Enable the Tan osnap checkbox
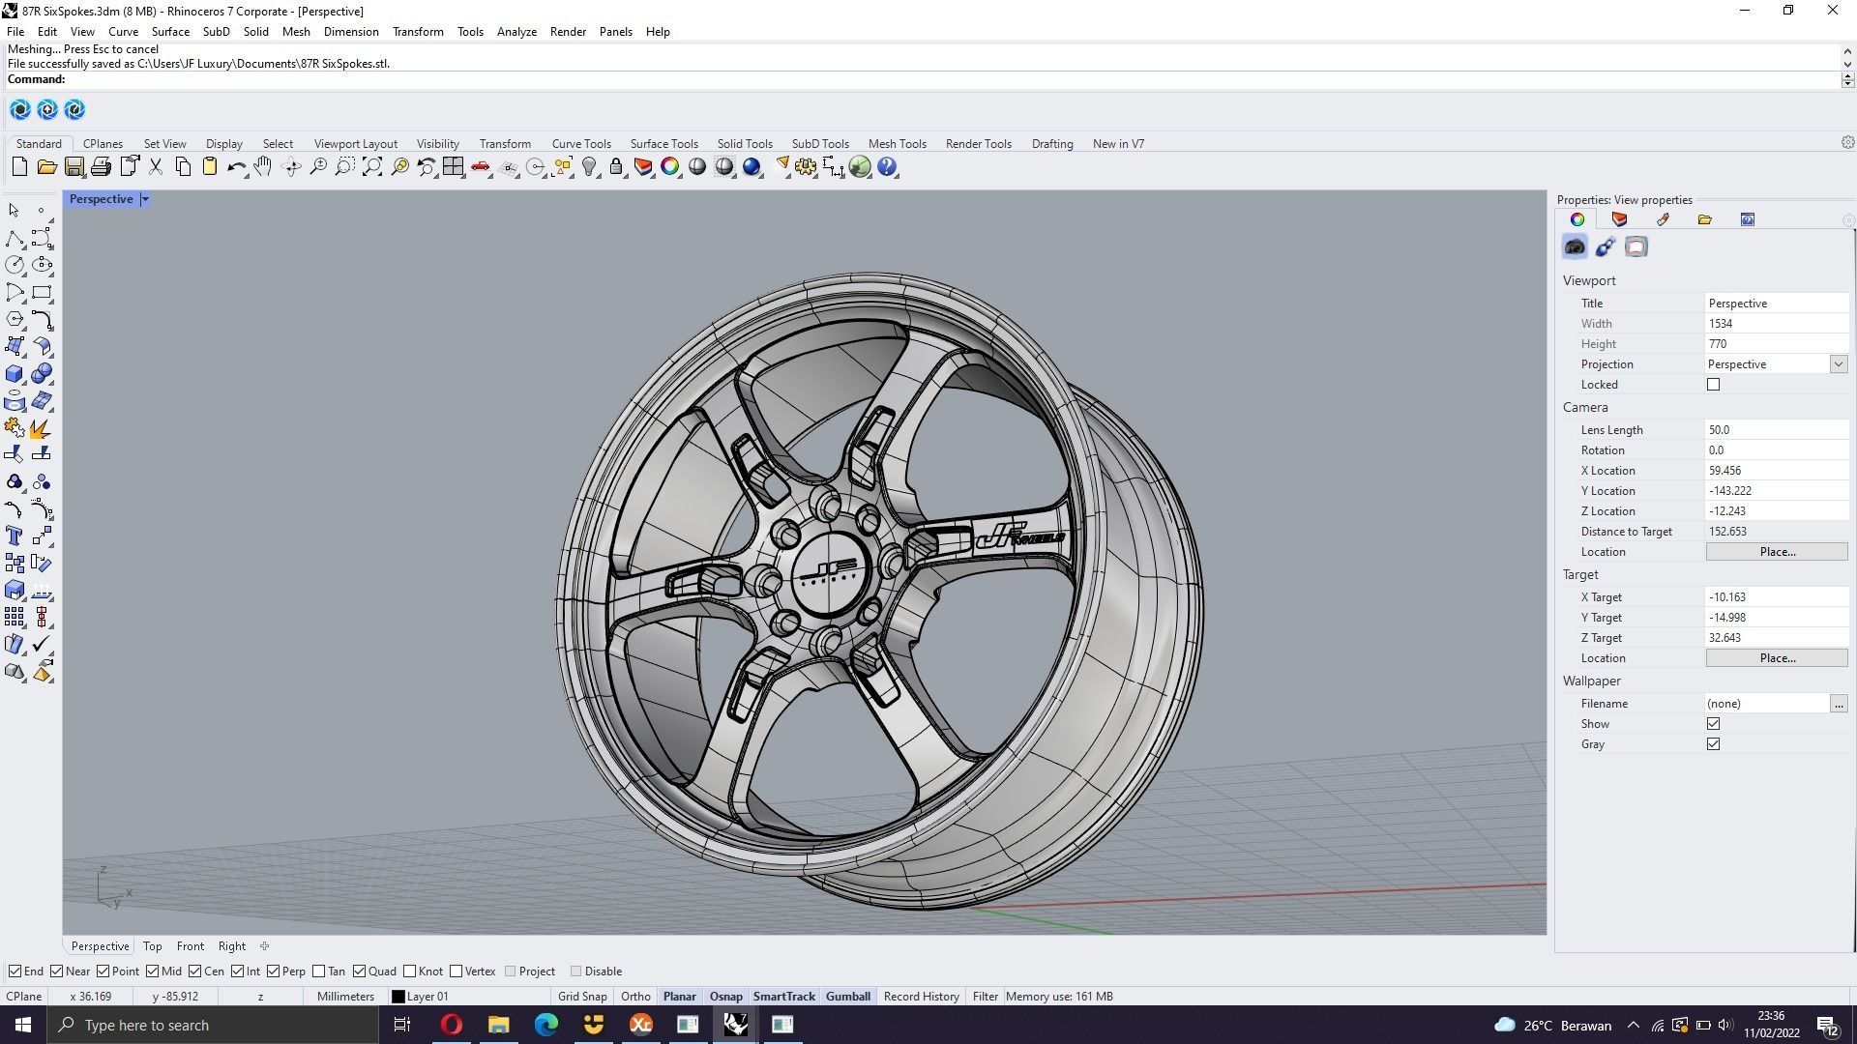The height and width of the screenshot is (1044, 1857). click(318, 971)
